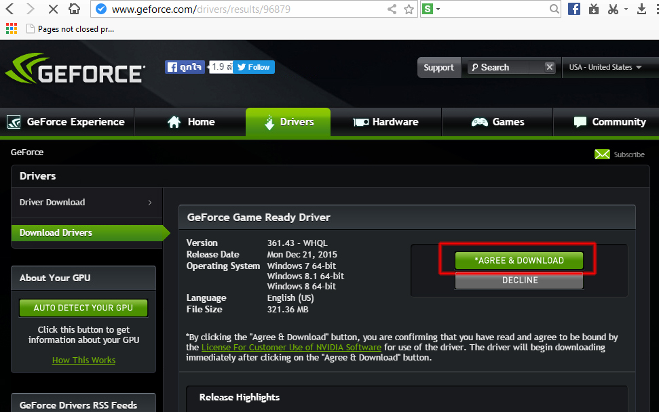The height and width of the screenshot is (412, 659).
Task: Open the colorful apps grid in bookmarks bar
Action: point(12,28)
